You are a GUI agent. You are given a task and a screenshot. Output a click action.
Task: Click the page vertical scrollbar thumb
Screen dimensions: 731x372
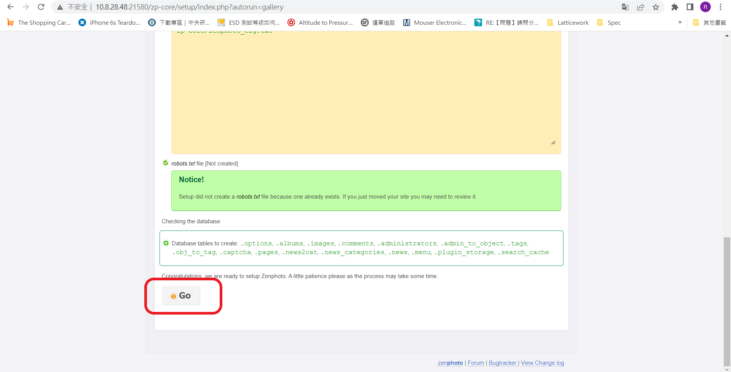727,301
